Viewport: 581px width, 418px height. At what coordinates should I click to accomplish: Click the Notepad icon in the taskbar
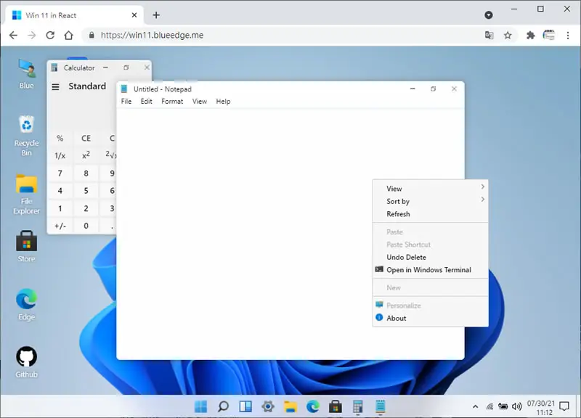380,406
